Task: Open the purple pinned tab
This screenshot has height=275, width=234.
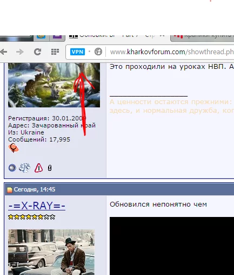Action: (57, 37)
